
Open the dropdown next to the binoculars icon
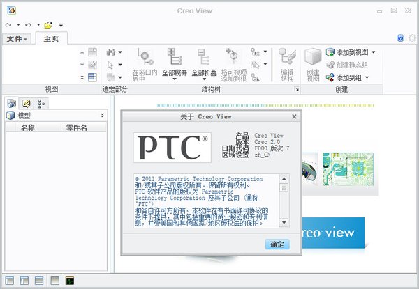120,52
